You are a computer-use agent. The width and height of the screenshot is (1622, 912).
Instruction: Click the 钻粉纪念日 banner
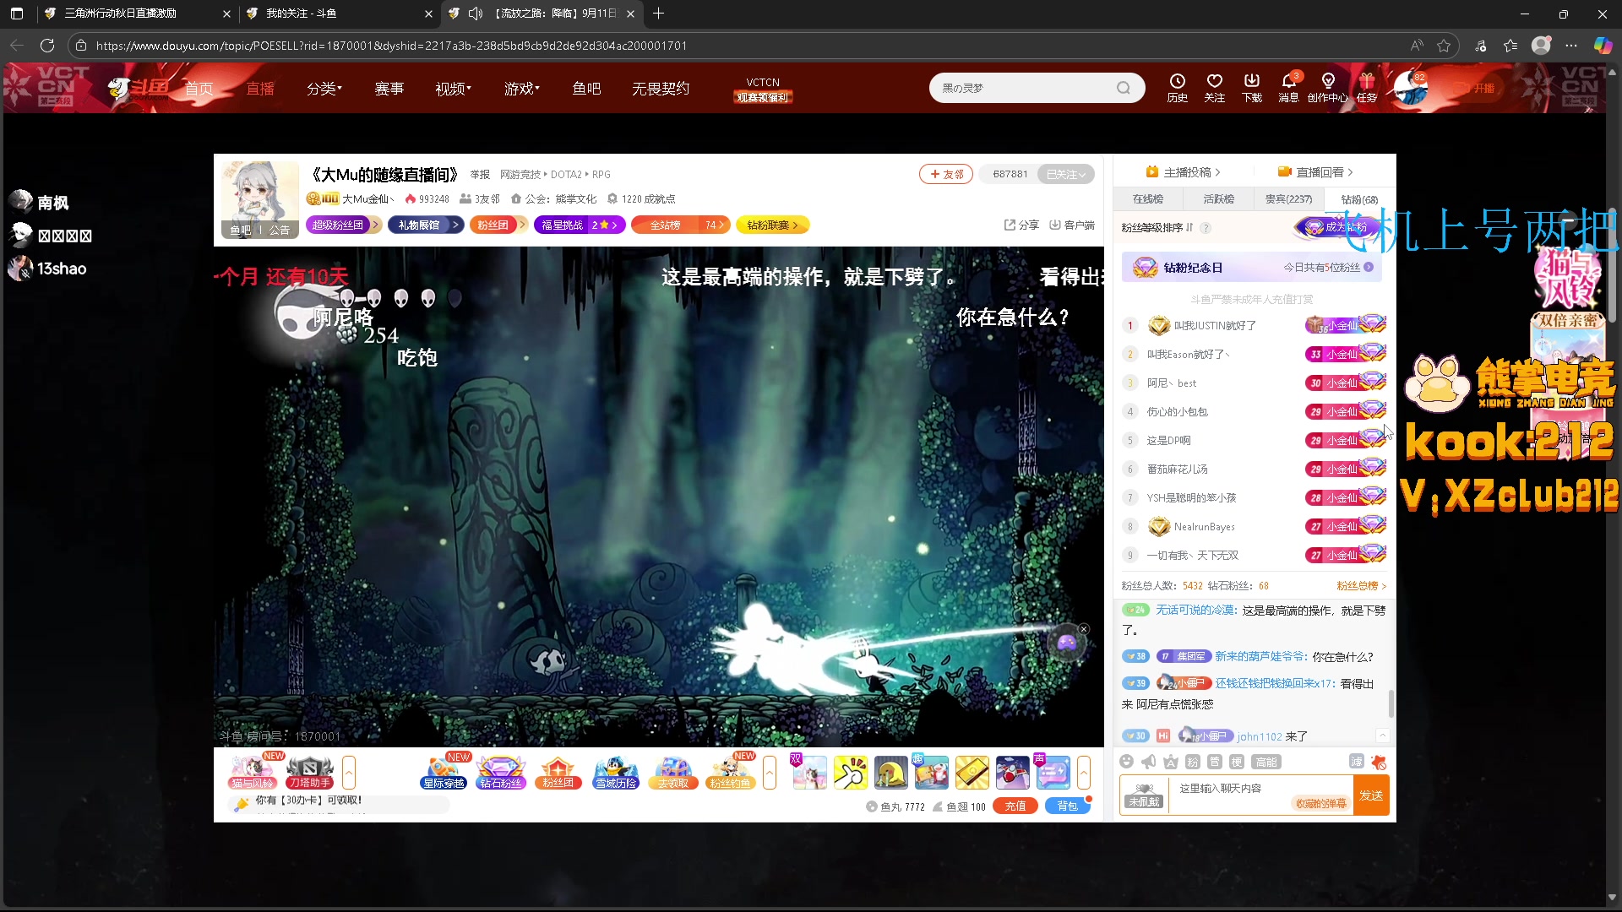(x=1252, y=268)
